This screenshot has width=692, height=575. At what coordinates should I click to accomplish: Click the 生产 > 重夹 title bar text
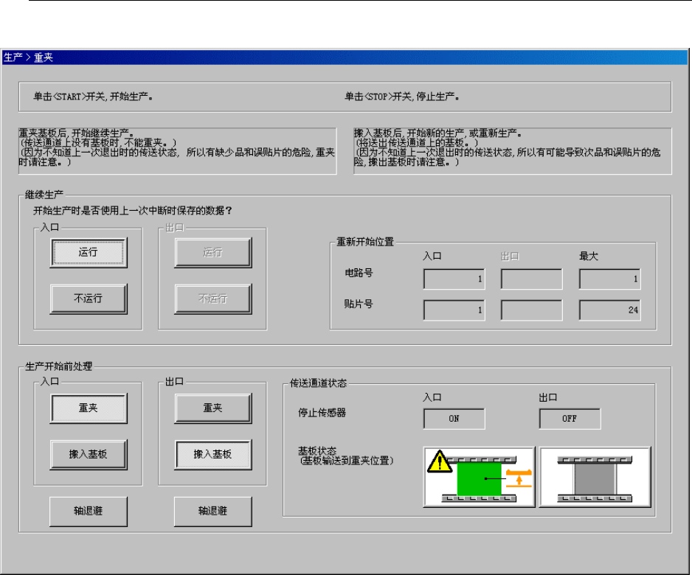click(28, 57)
